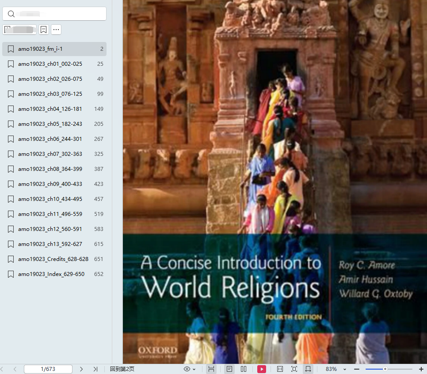Open bookmark amo19023_ch11_496-559
The image size is (427, 374).
(x=54, y=214)
